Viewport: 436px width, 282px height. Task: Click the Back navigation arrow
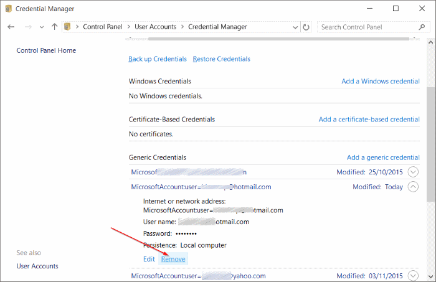click(11, 27)
